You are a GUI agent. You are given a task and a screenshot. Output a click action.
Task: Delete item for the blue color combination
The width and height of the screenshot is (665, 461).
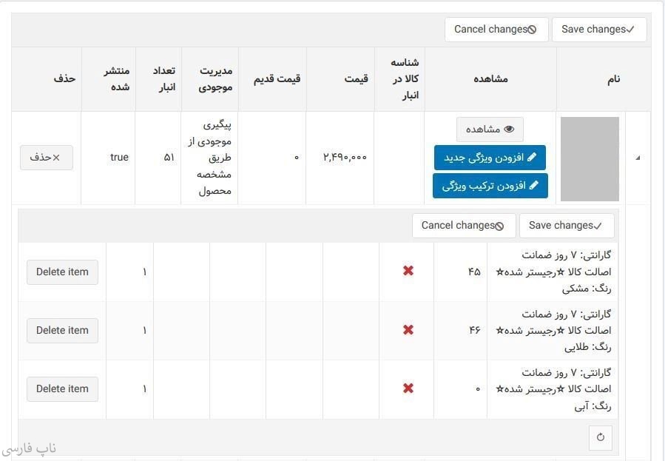[62, 388]
